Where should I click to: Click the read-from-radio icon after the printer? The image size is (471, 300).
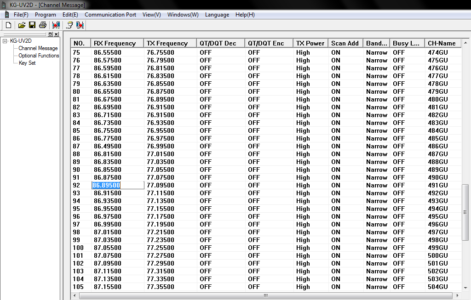[56, 25]
